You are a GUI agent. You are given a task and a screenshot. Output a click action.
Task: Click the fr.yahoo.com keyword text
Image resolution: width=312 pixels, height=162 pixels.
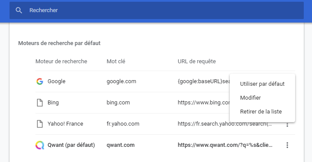coord(123,124)
